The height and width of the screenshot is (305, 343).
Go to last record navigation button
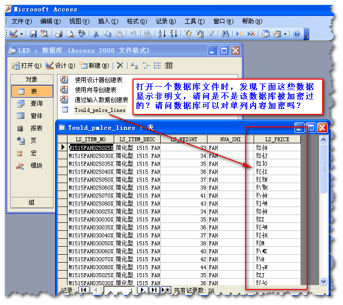pos(154,290)
